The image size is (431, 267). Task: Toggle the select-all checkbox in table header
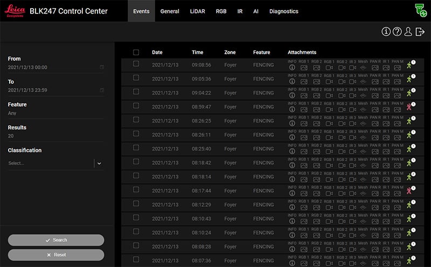tap(136, 52)
